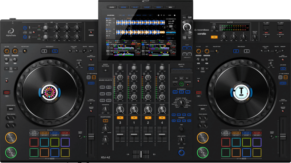Select deck 3 in left DECK SELECT
This screenshot has height=163, width=291.
point(44,51)
